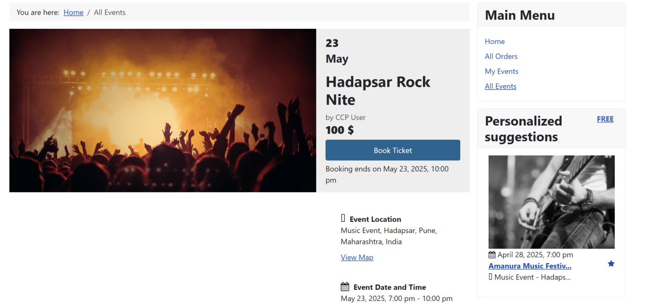Click the FREE link in Personalized suggestions
This screenshot has width=646, height=305.
pyautogui.click(x=605, y=119)
